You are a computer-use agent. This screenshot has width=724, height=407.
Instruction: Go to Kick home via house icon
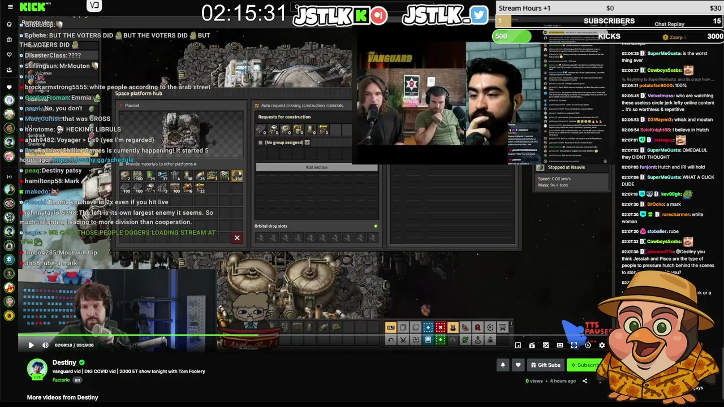pos(9,24)
